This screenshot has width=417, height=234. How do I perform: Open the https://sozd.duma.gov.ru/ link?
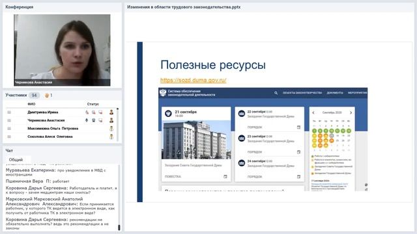coord(194,80)
